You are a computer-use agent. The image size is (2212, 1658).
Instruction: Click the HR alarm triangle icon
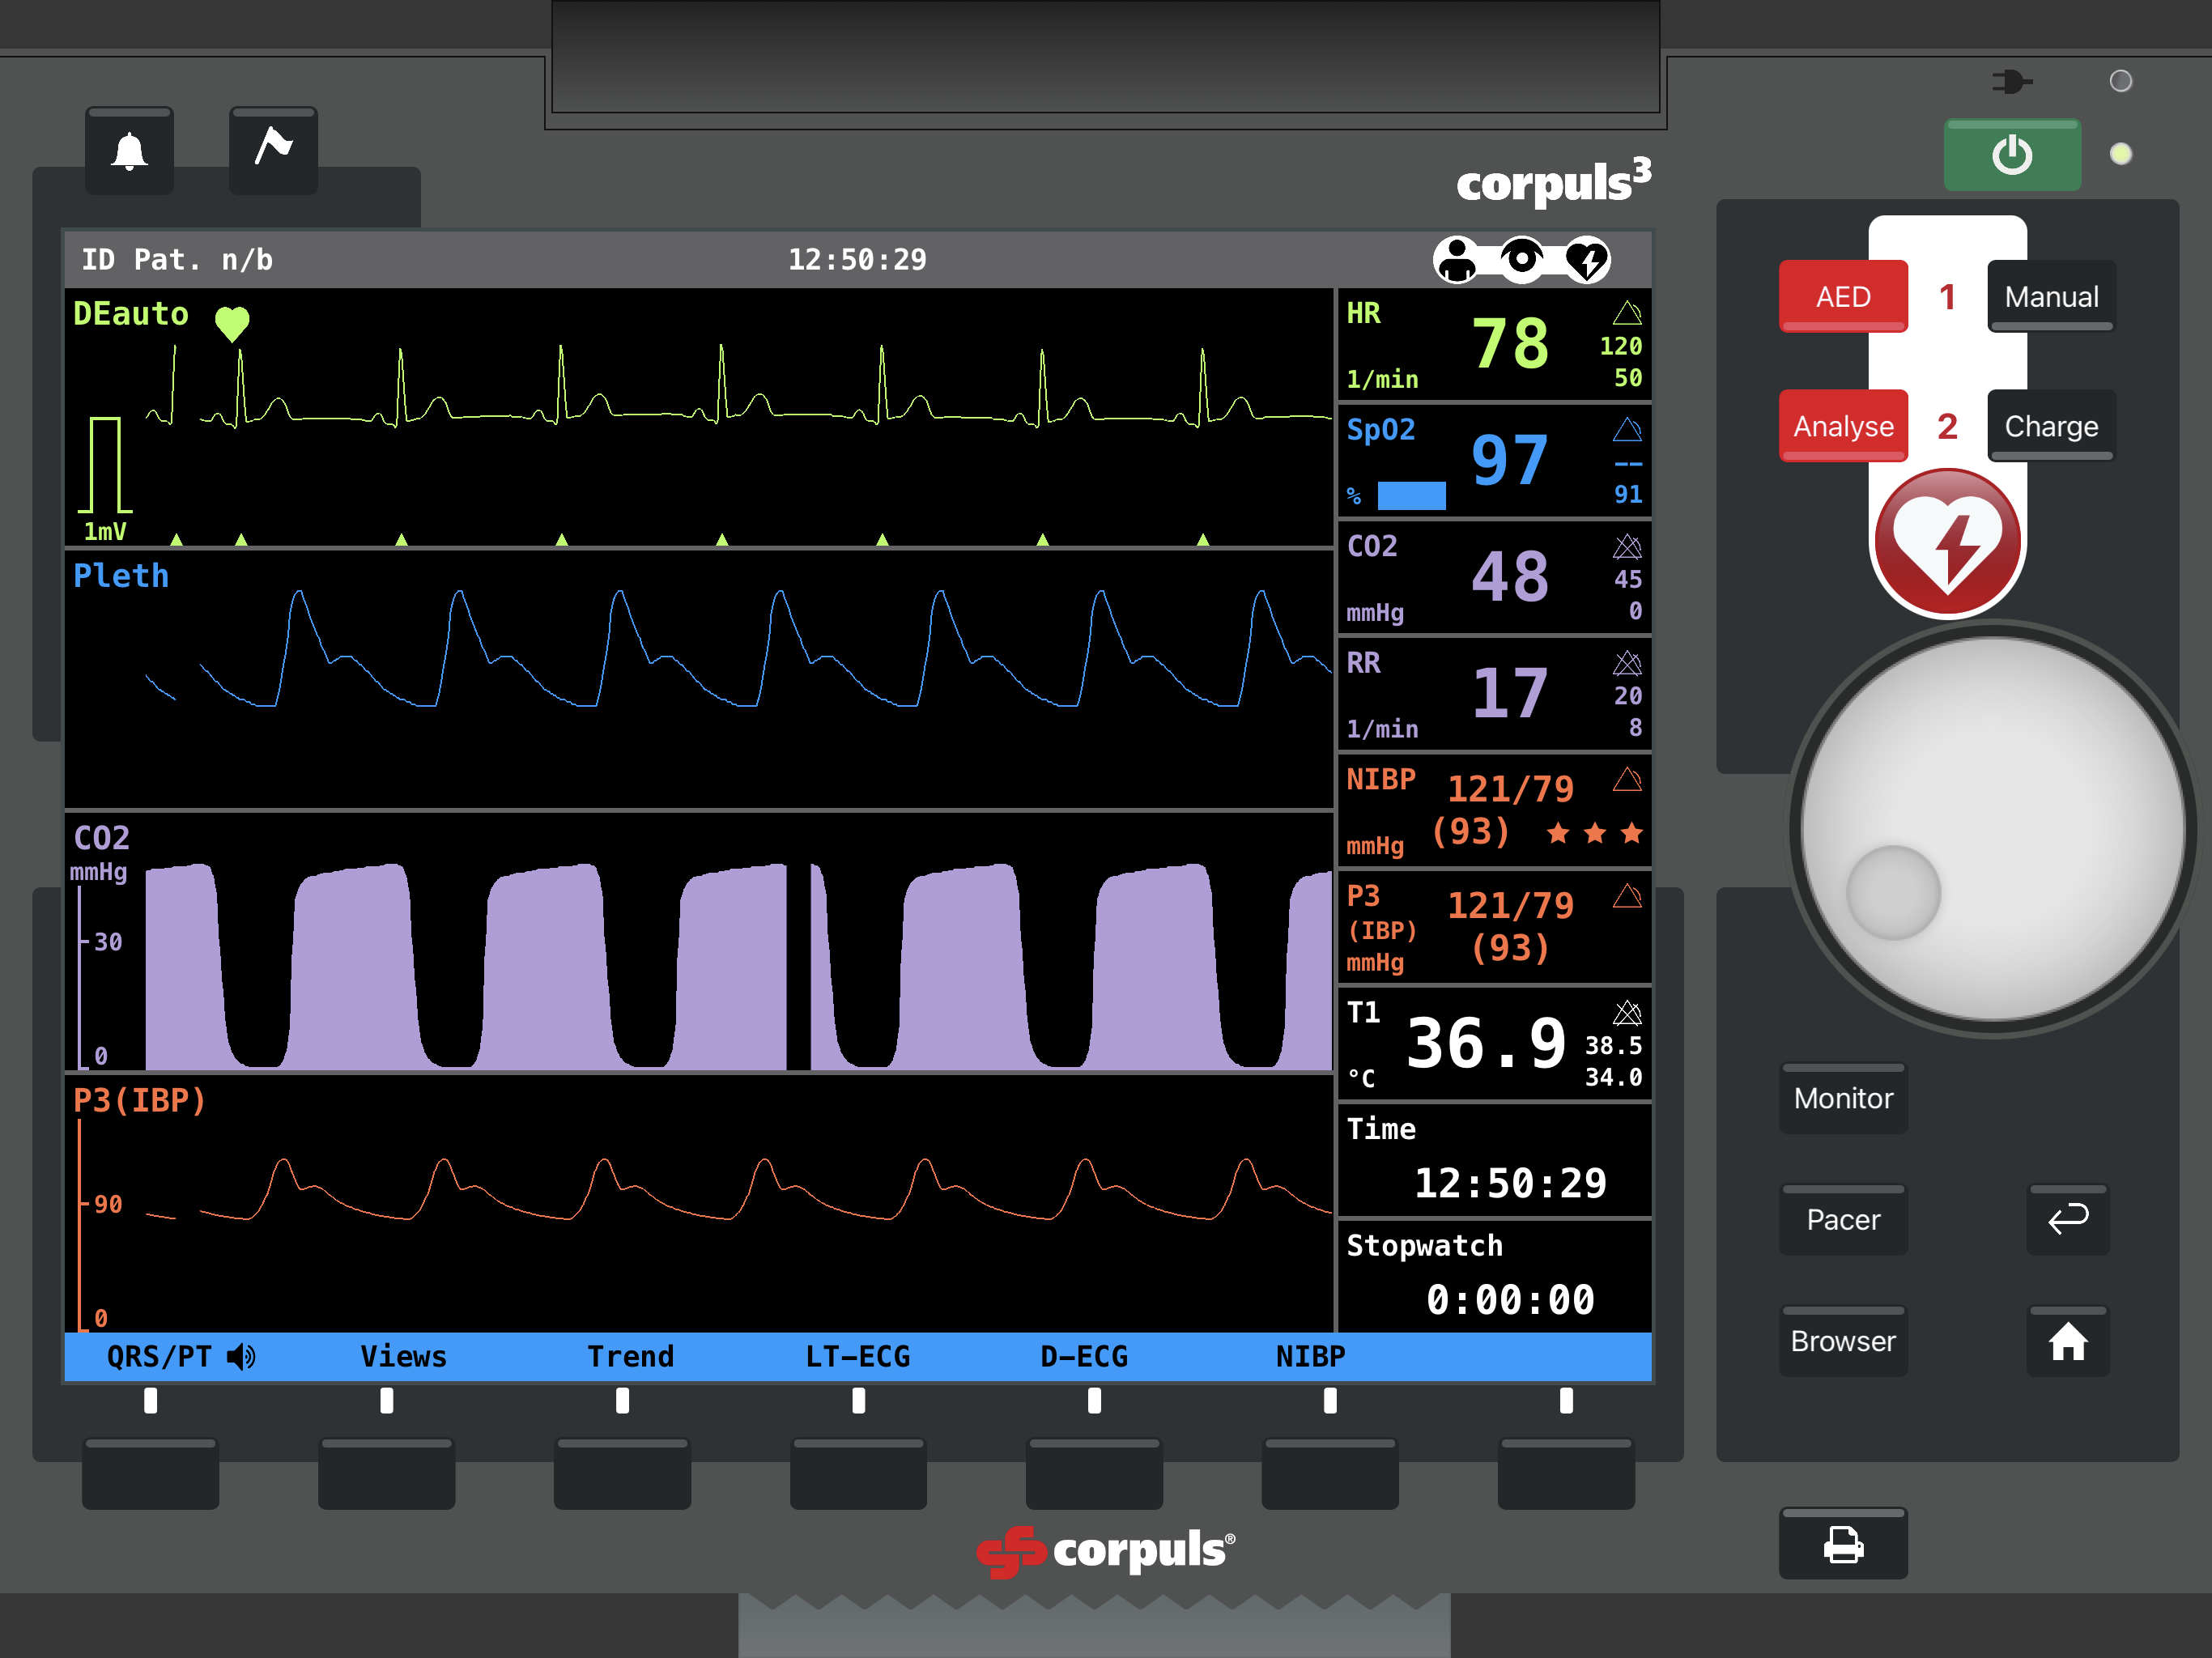(x=1627, y=314)
